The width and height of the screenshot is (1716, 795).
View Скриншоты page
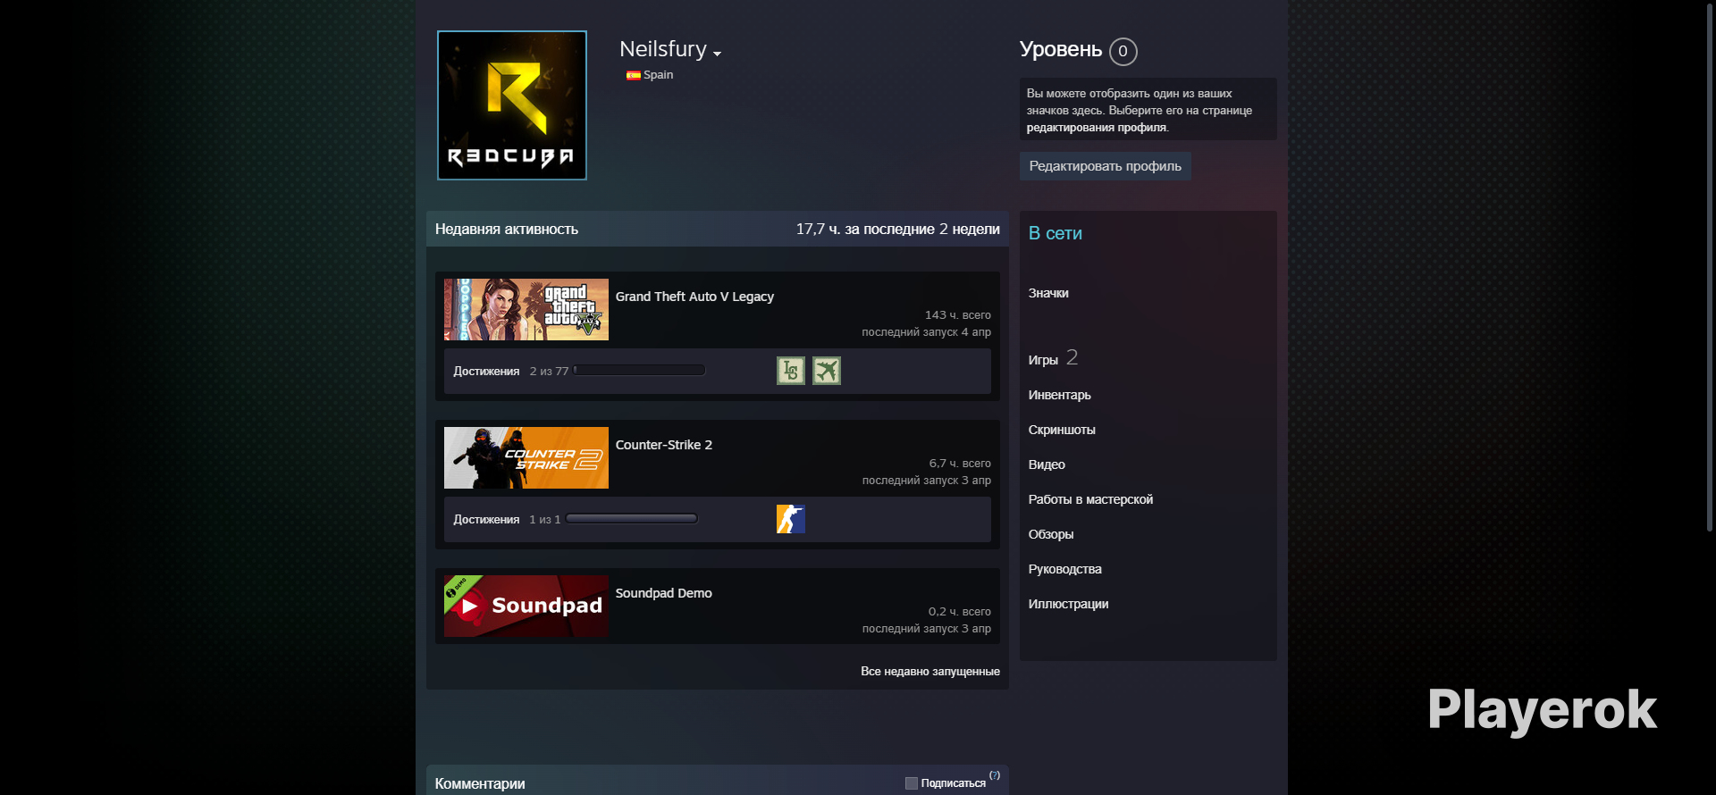point(1062,430)
